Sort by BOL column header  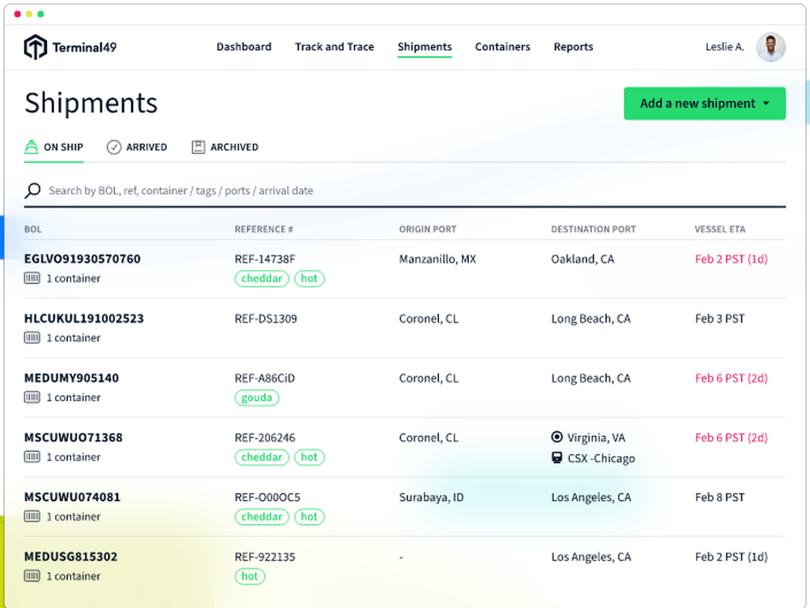tap(33, 229)
